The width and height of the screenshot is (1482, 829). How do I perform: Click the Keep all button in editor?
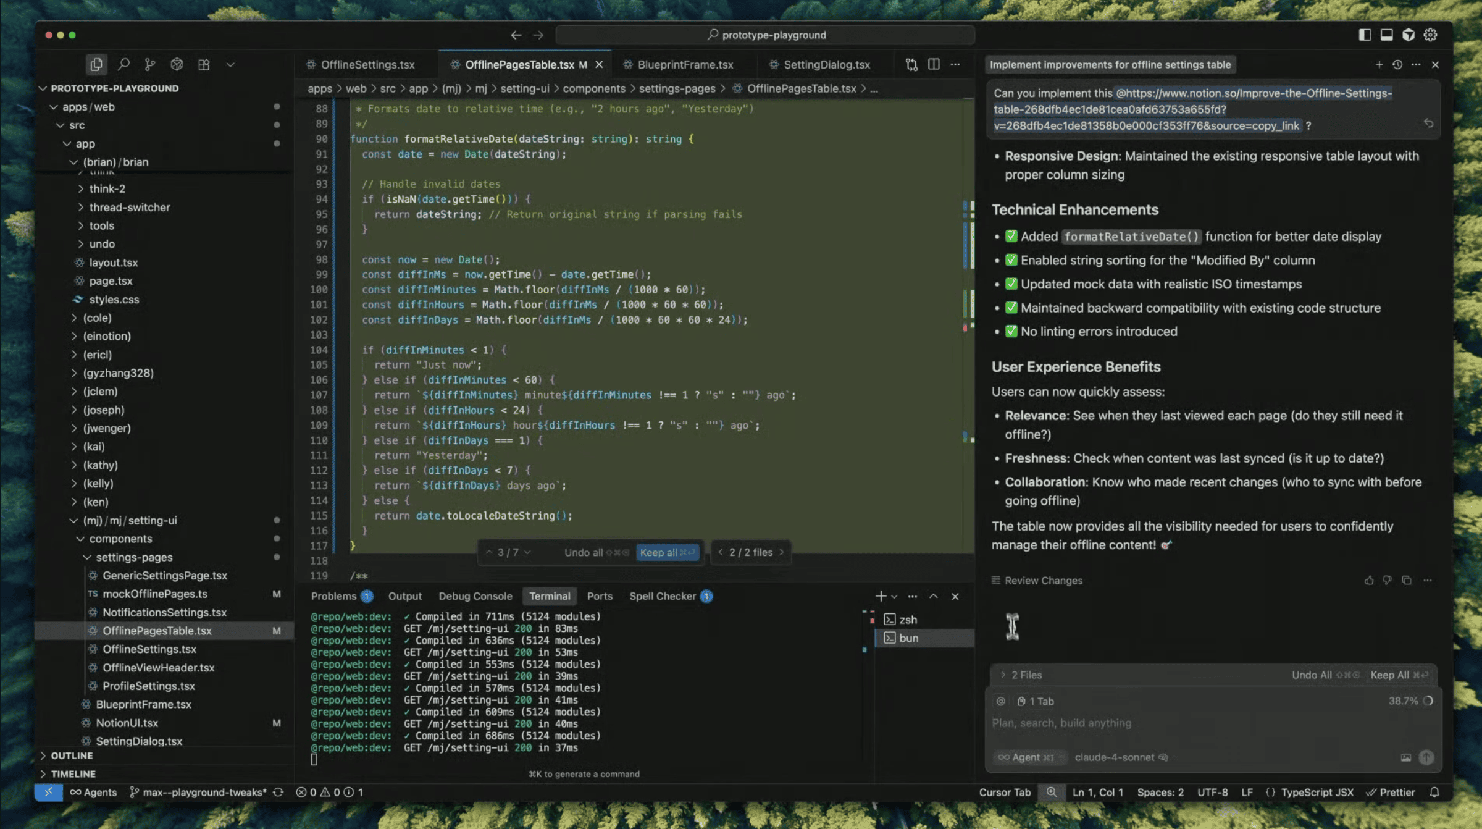click(667, 552)
